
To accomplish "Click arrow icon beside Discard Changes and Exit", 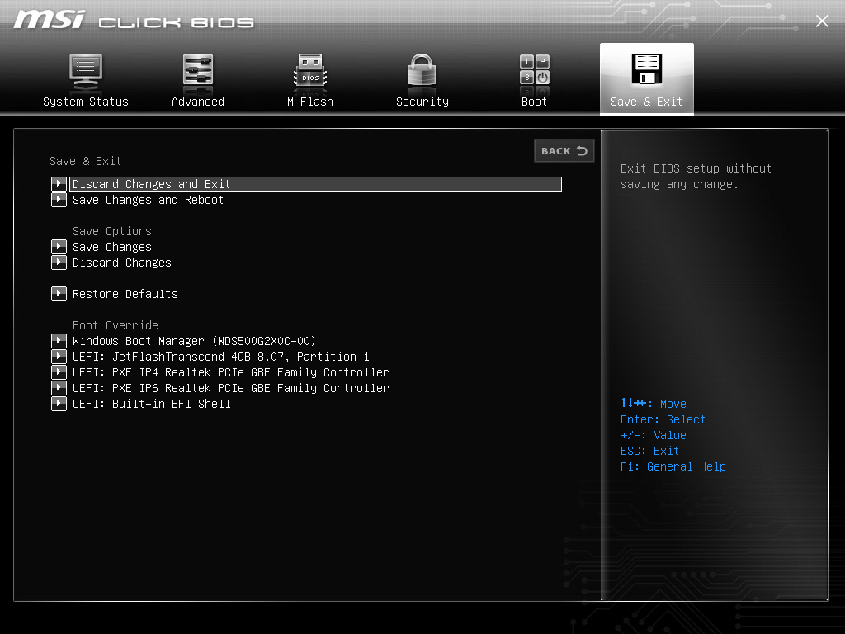I will pyautogui.click(x=59, y=184).
